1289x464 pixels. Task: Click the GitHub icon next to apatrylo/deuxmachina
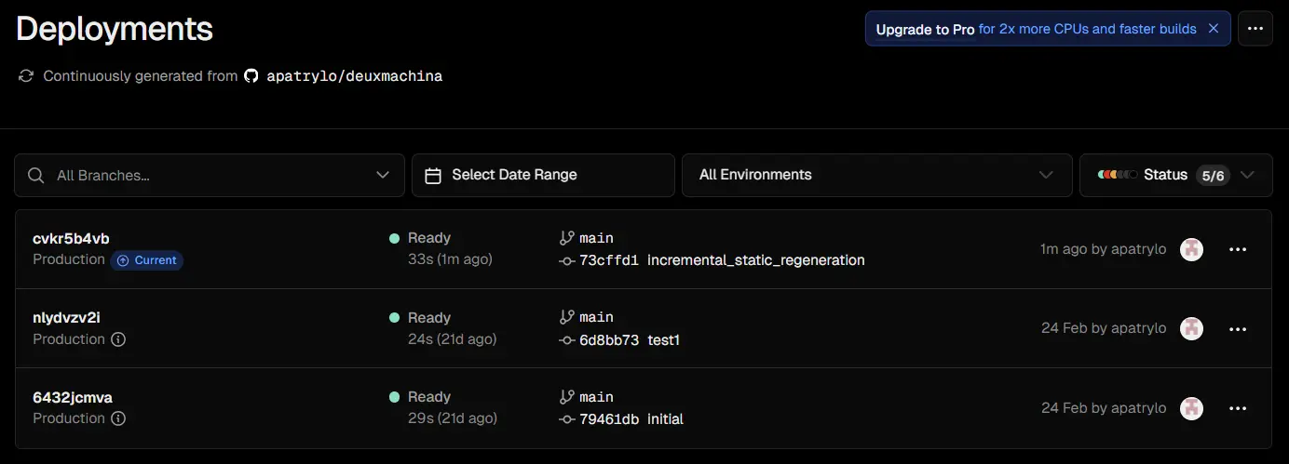coord(251,76)
